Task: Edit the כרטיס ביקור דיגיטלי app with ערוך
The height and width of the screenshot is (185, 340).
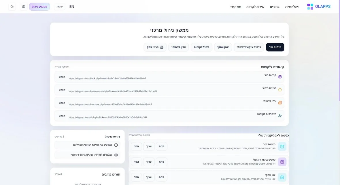Action: coord(149,162)
